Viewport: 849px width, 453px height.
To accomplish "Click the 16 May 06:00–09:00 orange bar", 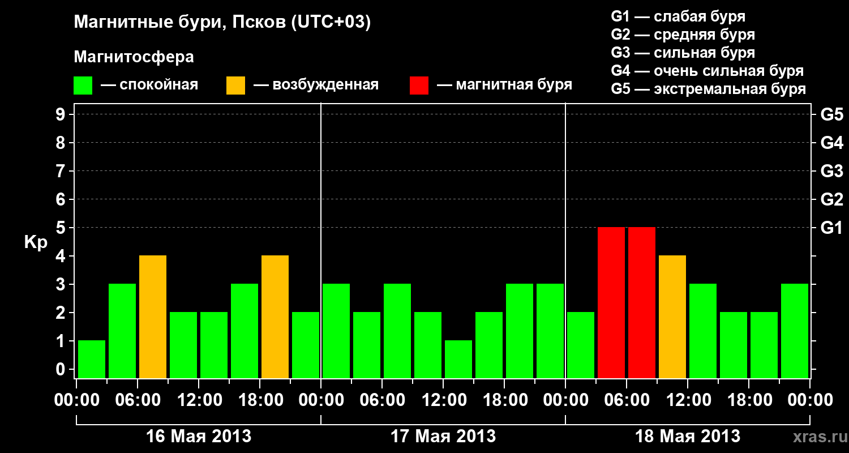I will pyautogui.click(x=153, y=317).
